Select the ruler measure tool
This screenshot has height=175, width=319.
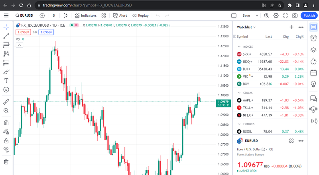[x=6, y=102]
